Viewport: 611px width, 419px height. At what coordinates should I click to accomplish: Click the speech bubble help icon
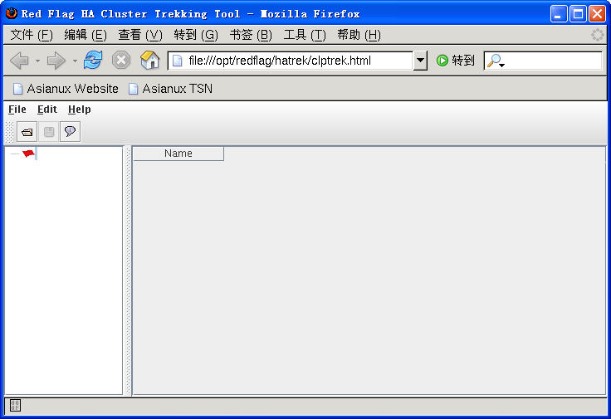(71, 132)
